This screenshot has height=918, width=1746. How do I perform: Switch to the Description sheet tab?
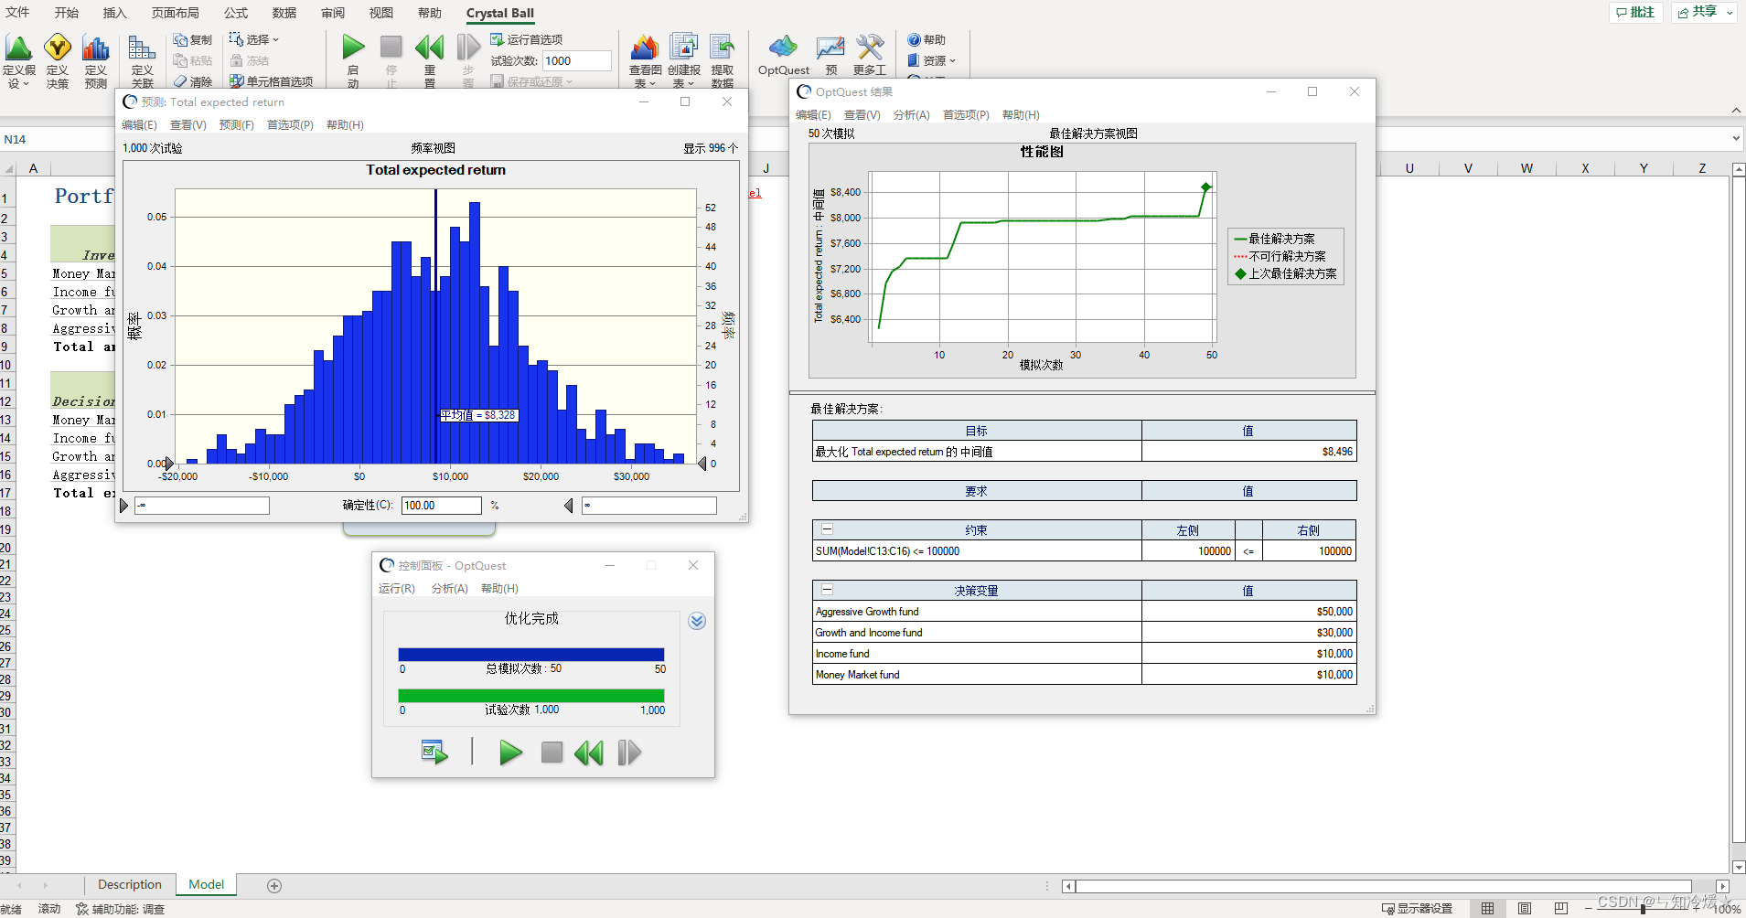[x=129, y=885]
